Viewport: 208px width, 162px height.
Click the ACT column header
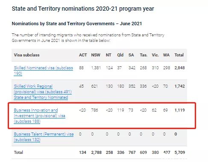pyautogui.click(x=83, y=55)
